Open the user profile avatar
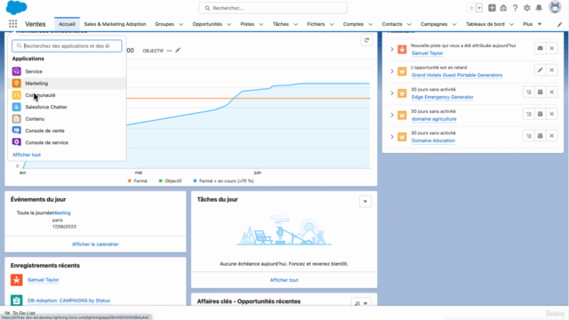Screen dimensions: 569x320 coord(555,7)
